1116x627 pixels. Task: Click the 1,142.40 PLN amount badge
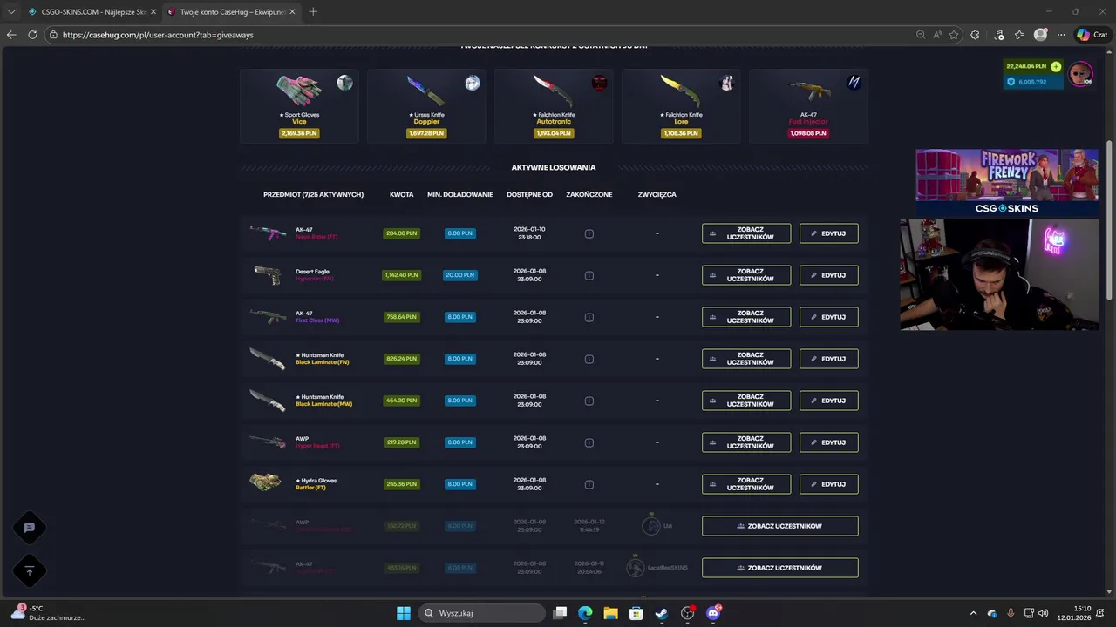pyautogui.click(x=401, y=275)
